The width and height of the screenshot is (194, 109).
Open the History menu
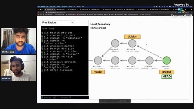[x=59, y=7]
